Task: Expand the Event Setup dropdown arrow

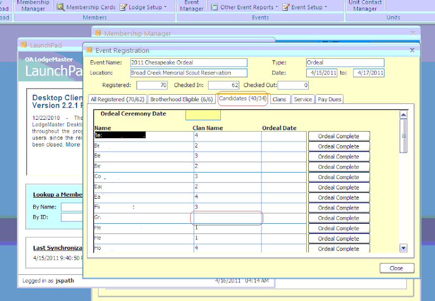Action: [326, 7]
